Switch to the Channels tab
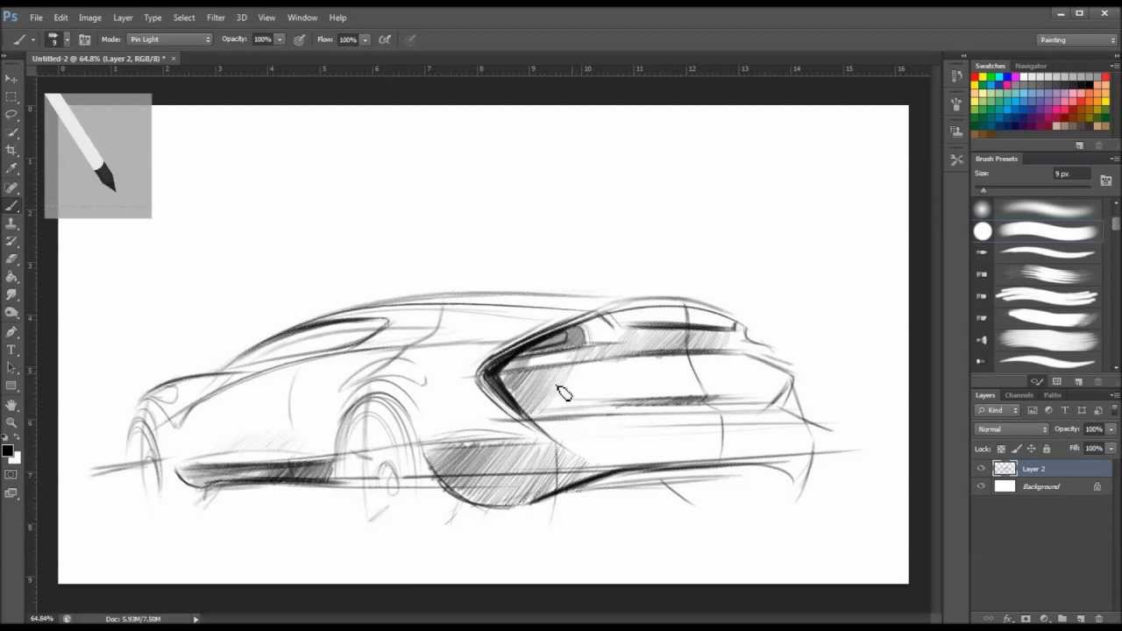 point(1019,394)
